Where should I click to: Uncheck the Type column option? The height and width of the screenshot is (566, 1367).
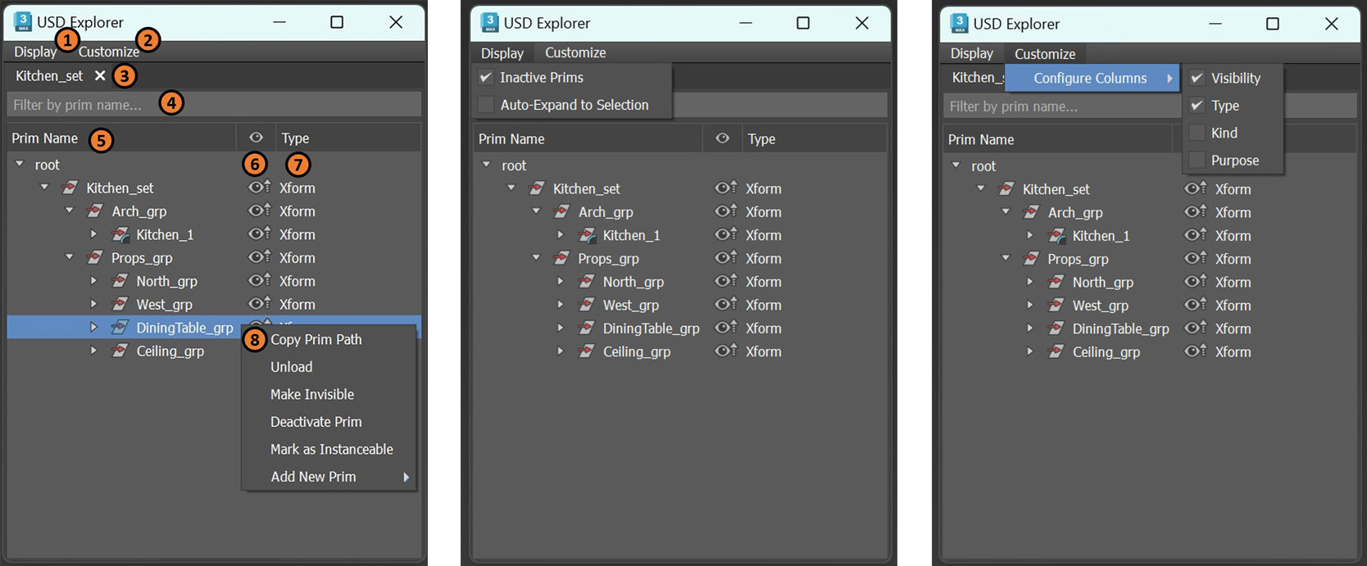[1197, 106]
